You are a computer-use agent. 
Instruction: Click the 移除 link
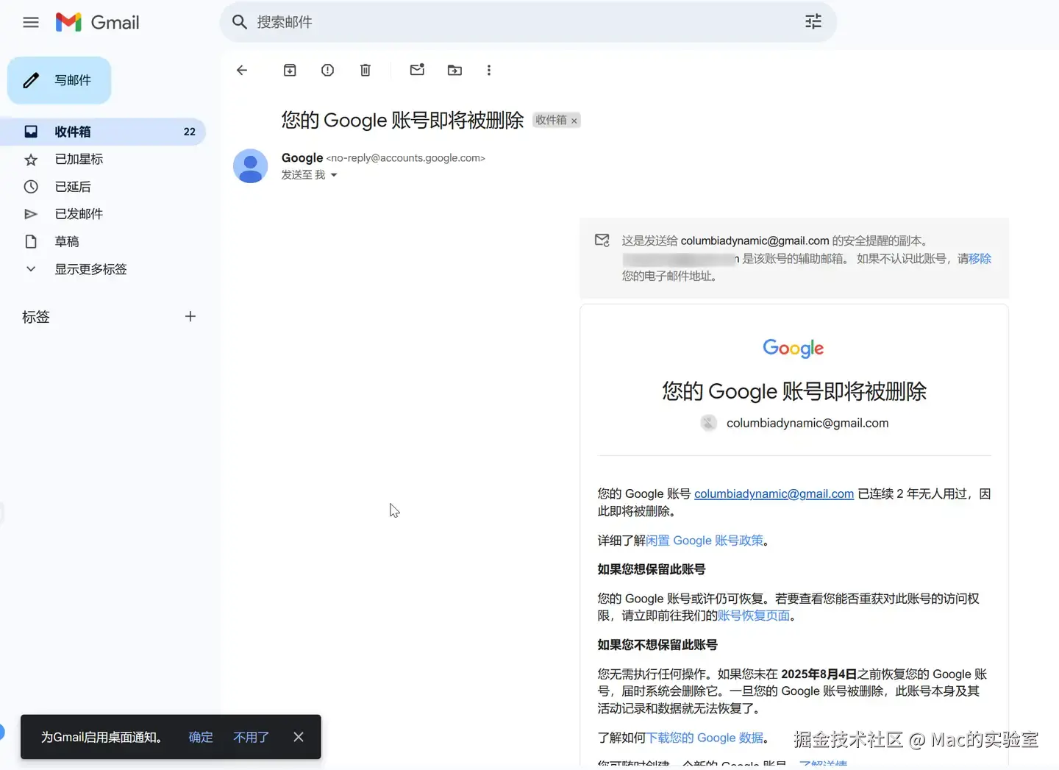pyautogui.click(x=980, y=258)
